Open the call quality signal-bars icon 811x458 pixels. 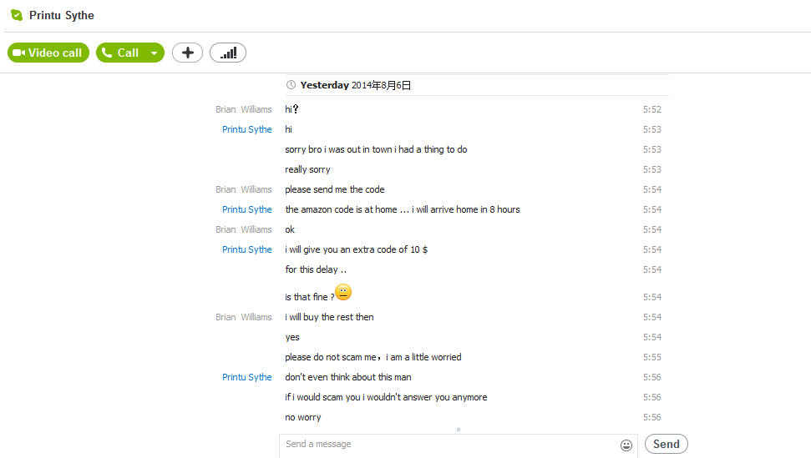point(227,53)
